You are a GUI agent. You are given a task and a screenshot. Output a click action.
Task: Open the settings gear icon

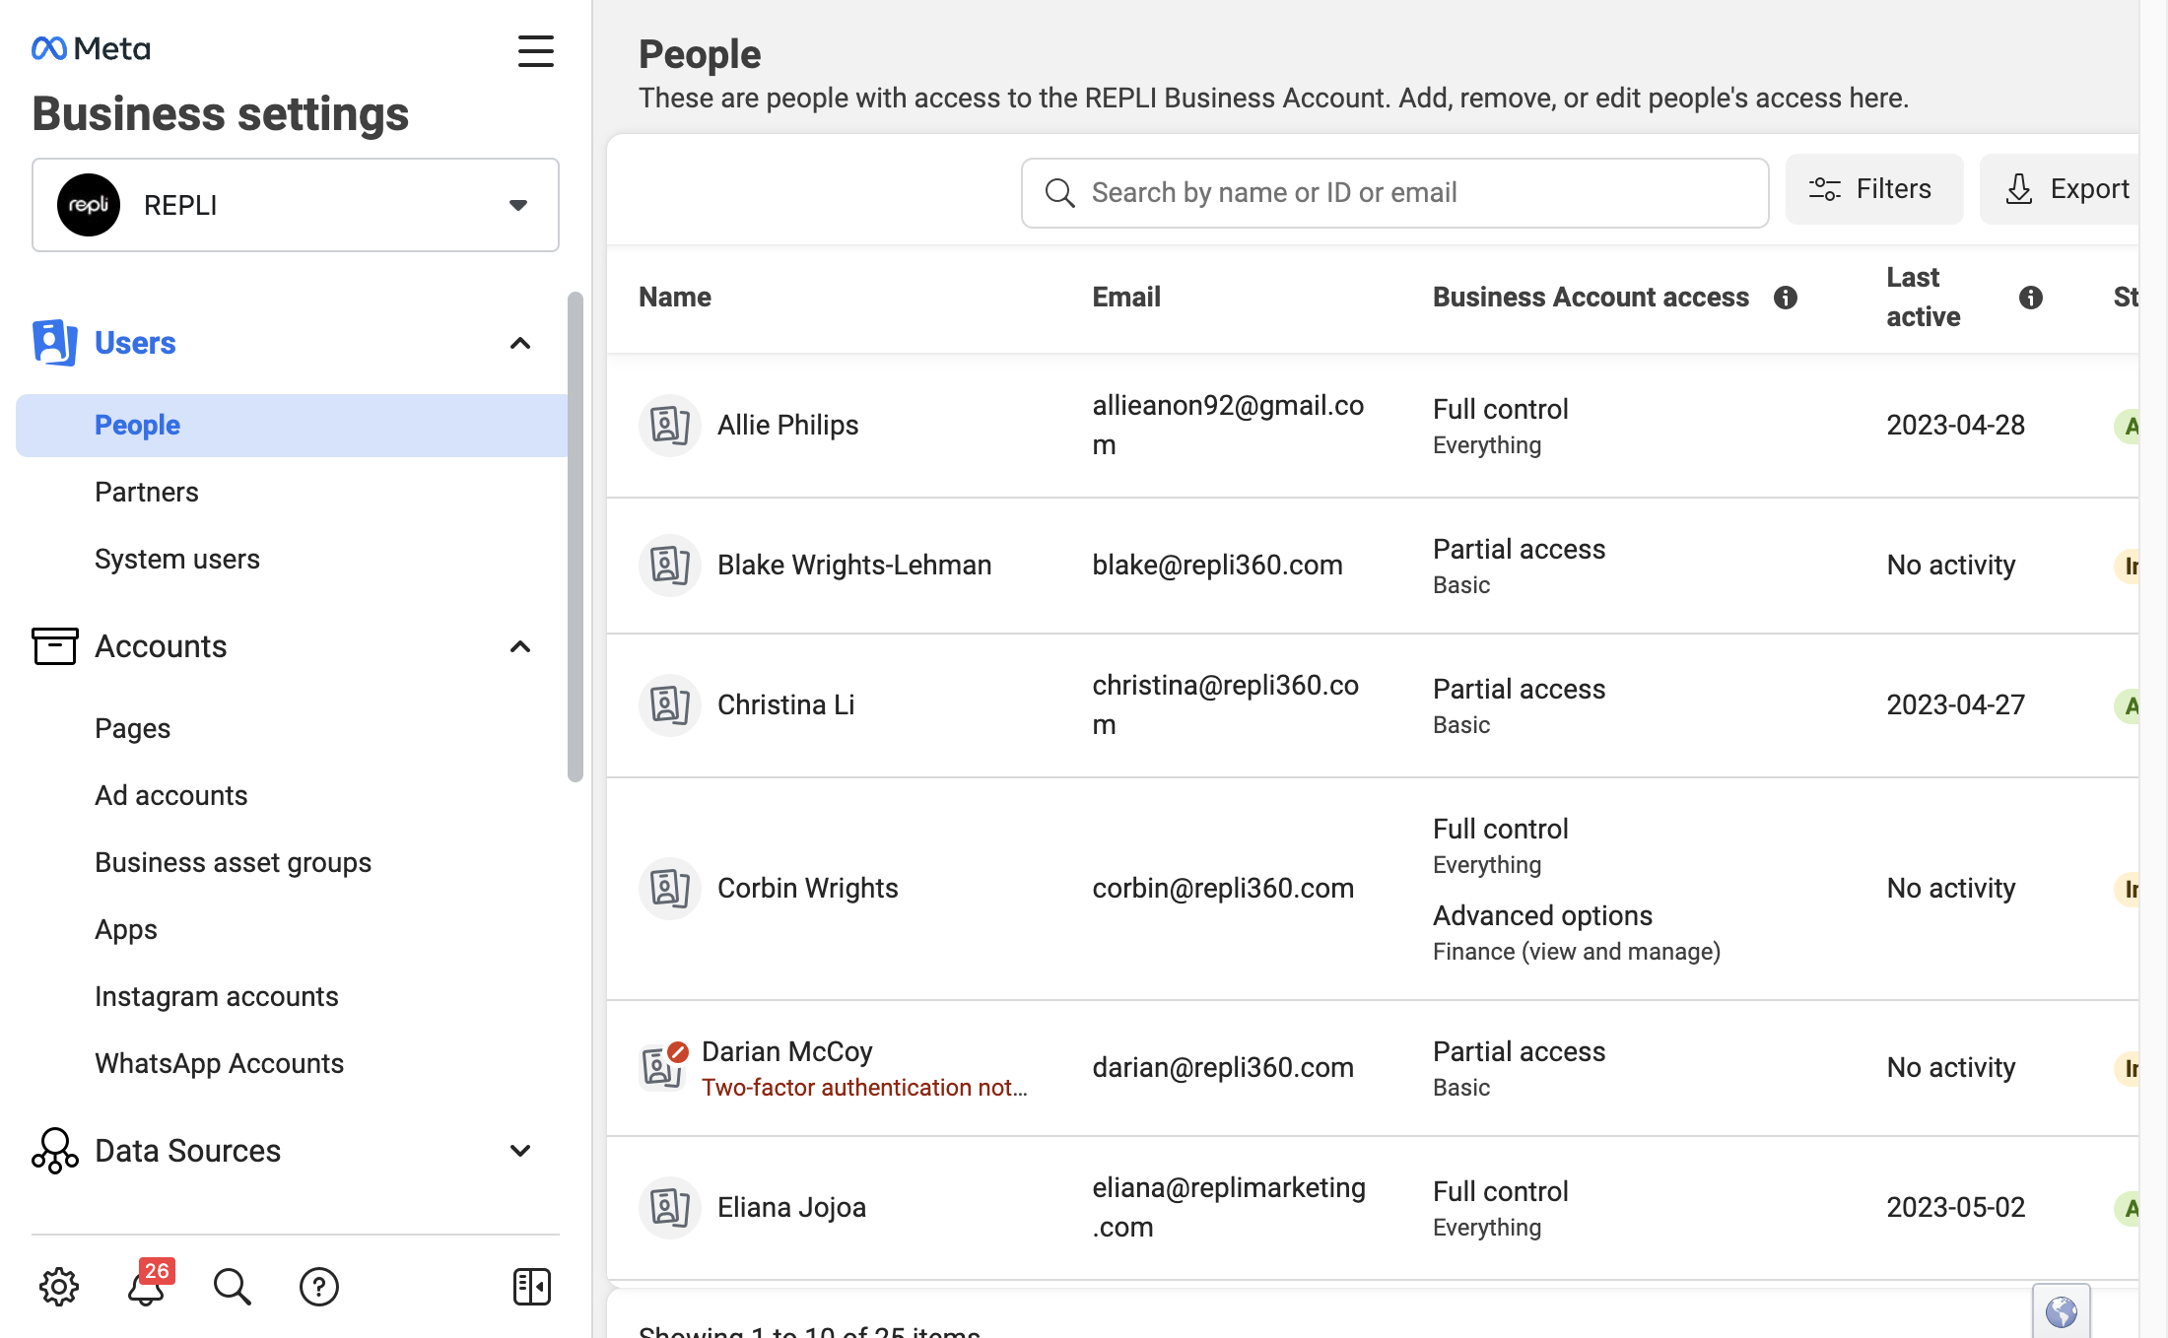coord(59,1287)
